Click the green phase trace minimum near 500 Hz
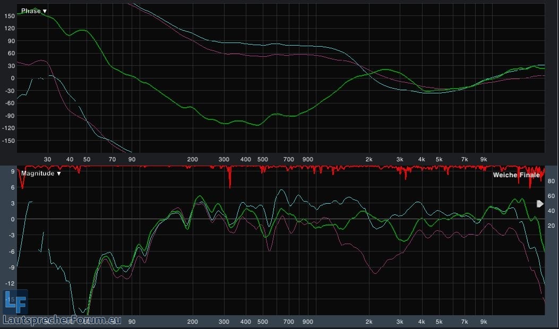This screenshot has width=559, height=329. pos(257,125)
